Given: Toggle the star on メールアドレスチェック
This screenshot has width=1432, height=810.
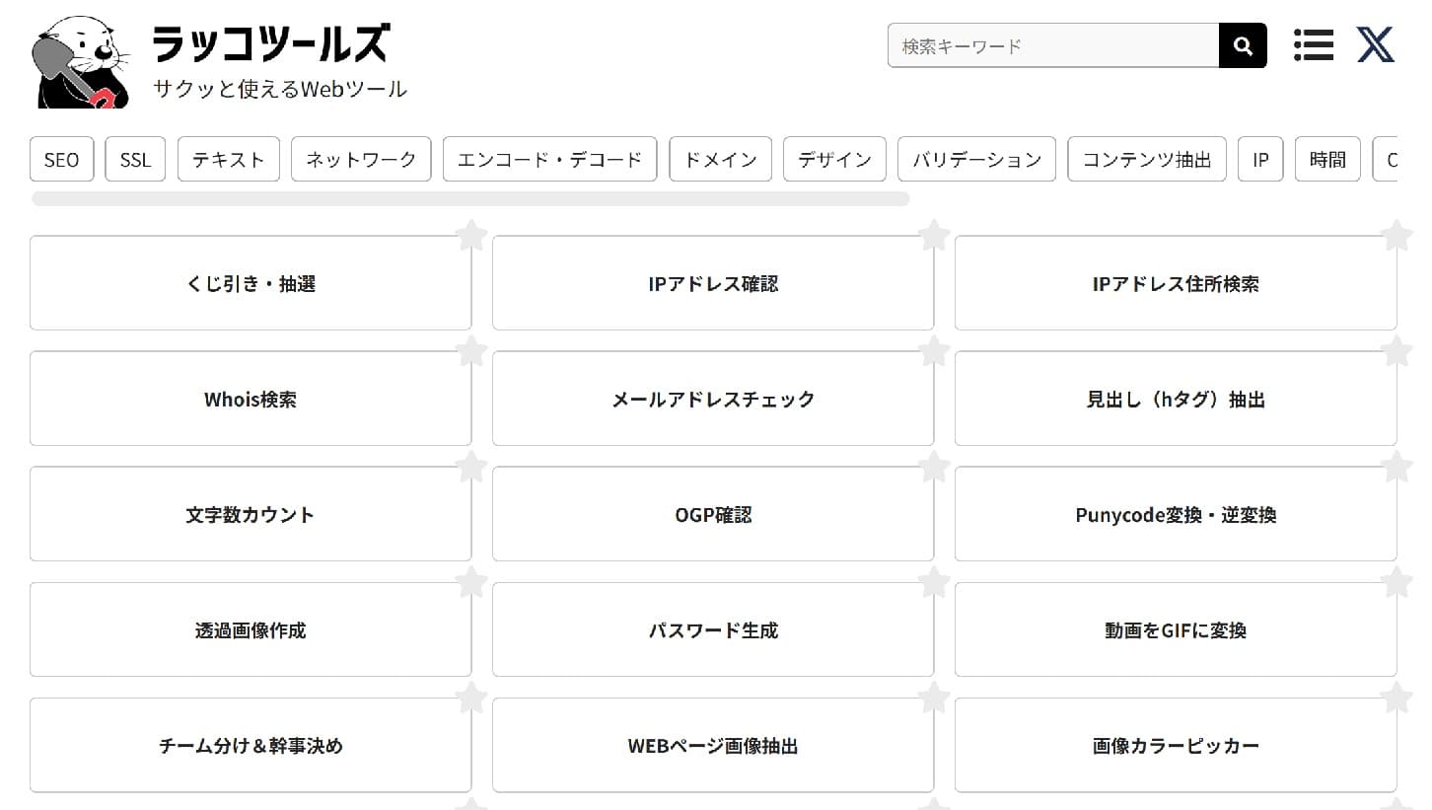Looking at the screenshot, I should tap(933, 351).
